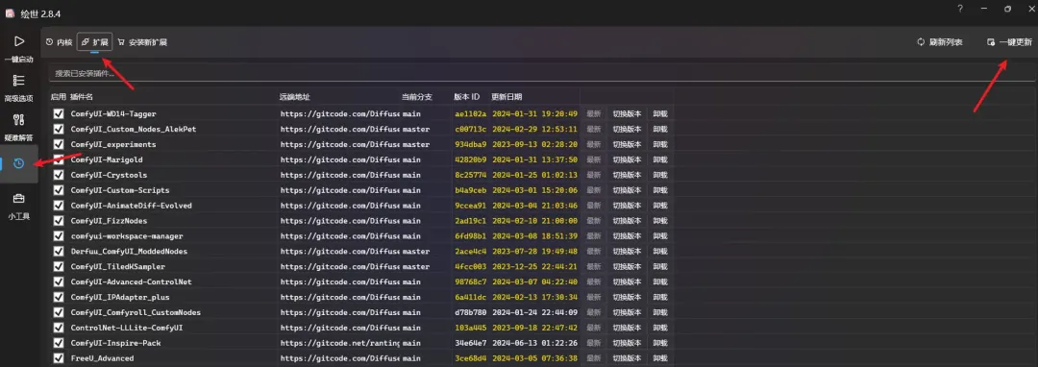This screenshot has height=367, width=1038.
Task: Open 疑难解答 tools icon in sidebar
Action: point(18,120)
